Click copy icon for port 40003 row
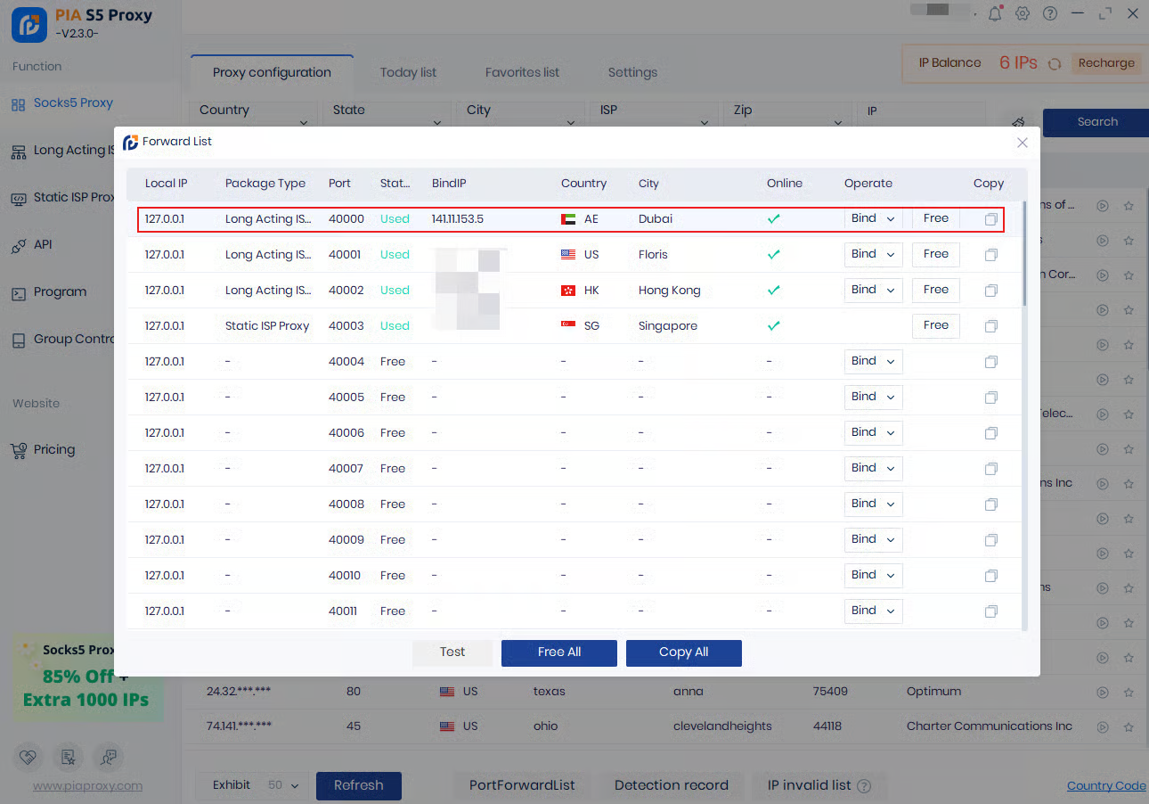The width and height of the screenshot is (1149, 804). 990,326
